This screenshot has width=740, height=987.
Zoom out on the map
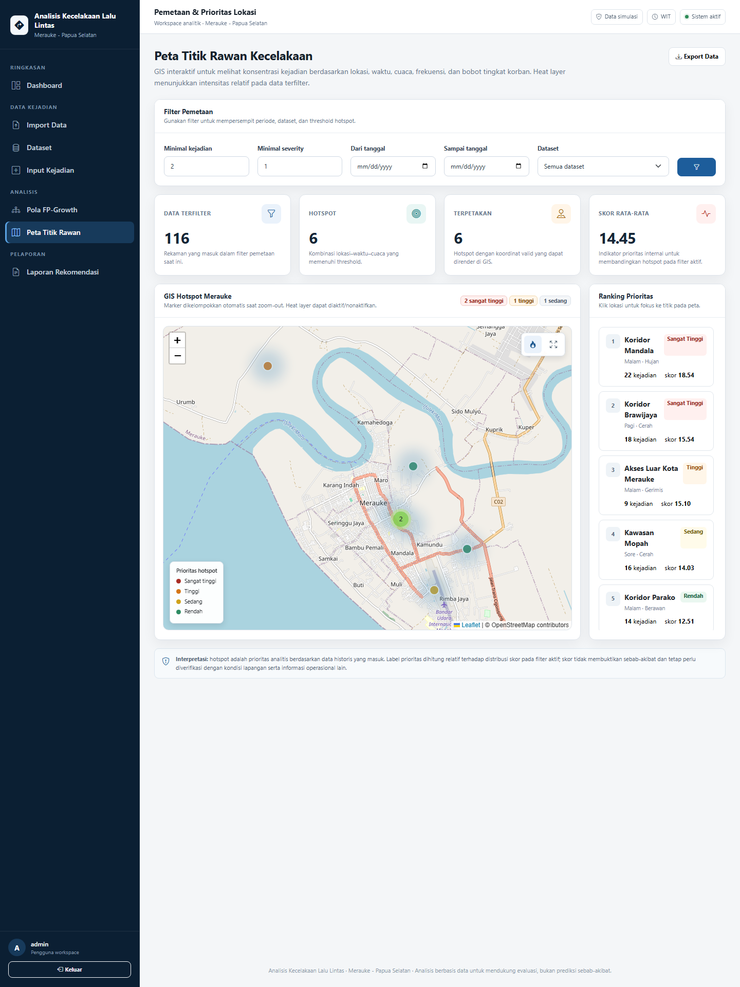coord(177,356)
